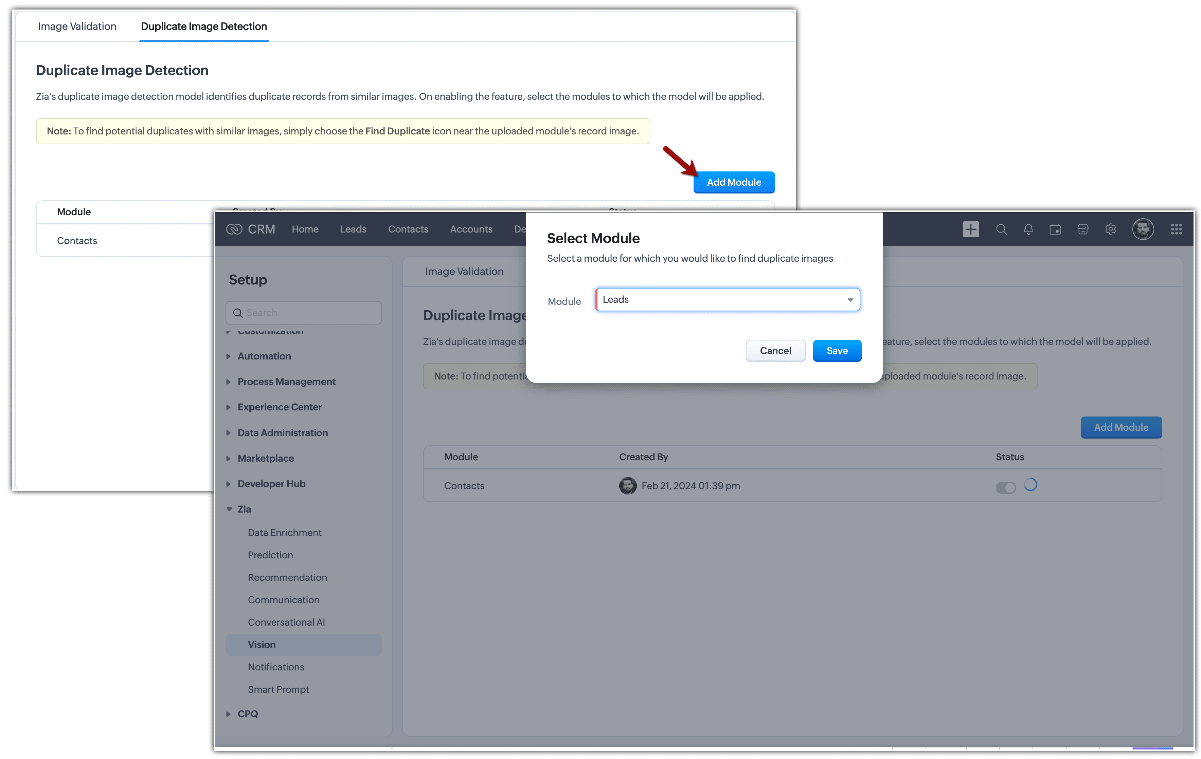Open the Leads tab in navigation
Screen dimensions: 1201x759
click(x=353, y=229)
